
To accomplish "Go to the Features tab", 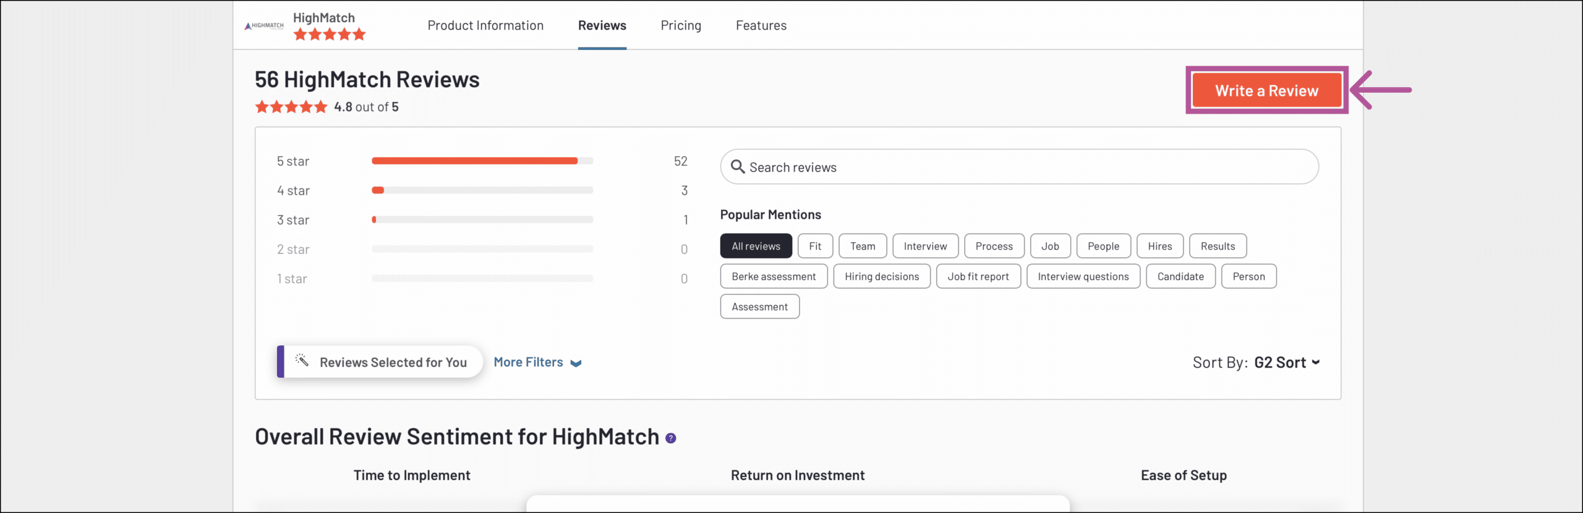I will click(761, 25).
